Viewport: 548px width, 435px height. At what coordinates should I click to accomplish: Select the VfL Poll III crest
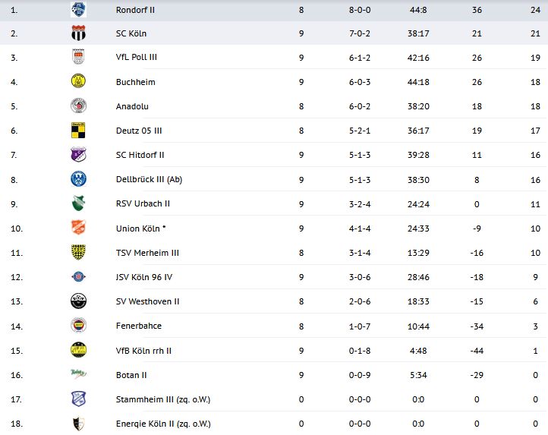coord(78,57)
